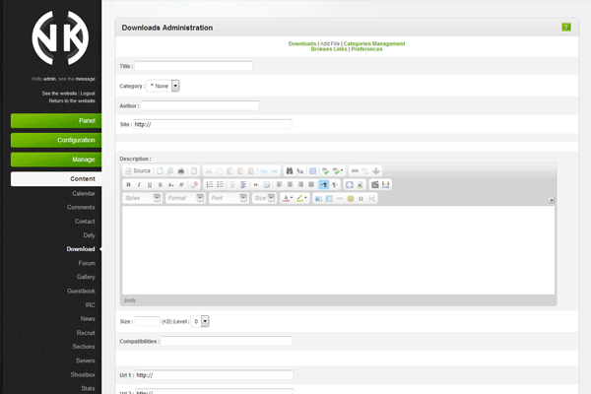The width and height of the screenshot is (591, 394).
Task: Open the text color picker
Action: pos(288,198)
